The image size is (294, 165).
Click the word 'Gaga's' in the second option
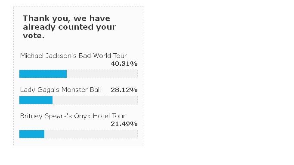(x=48, y=90)
